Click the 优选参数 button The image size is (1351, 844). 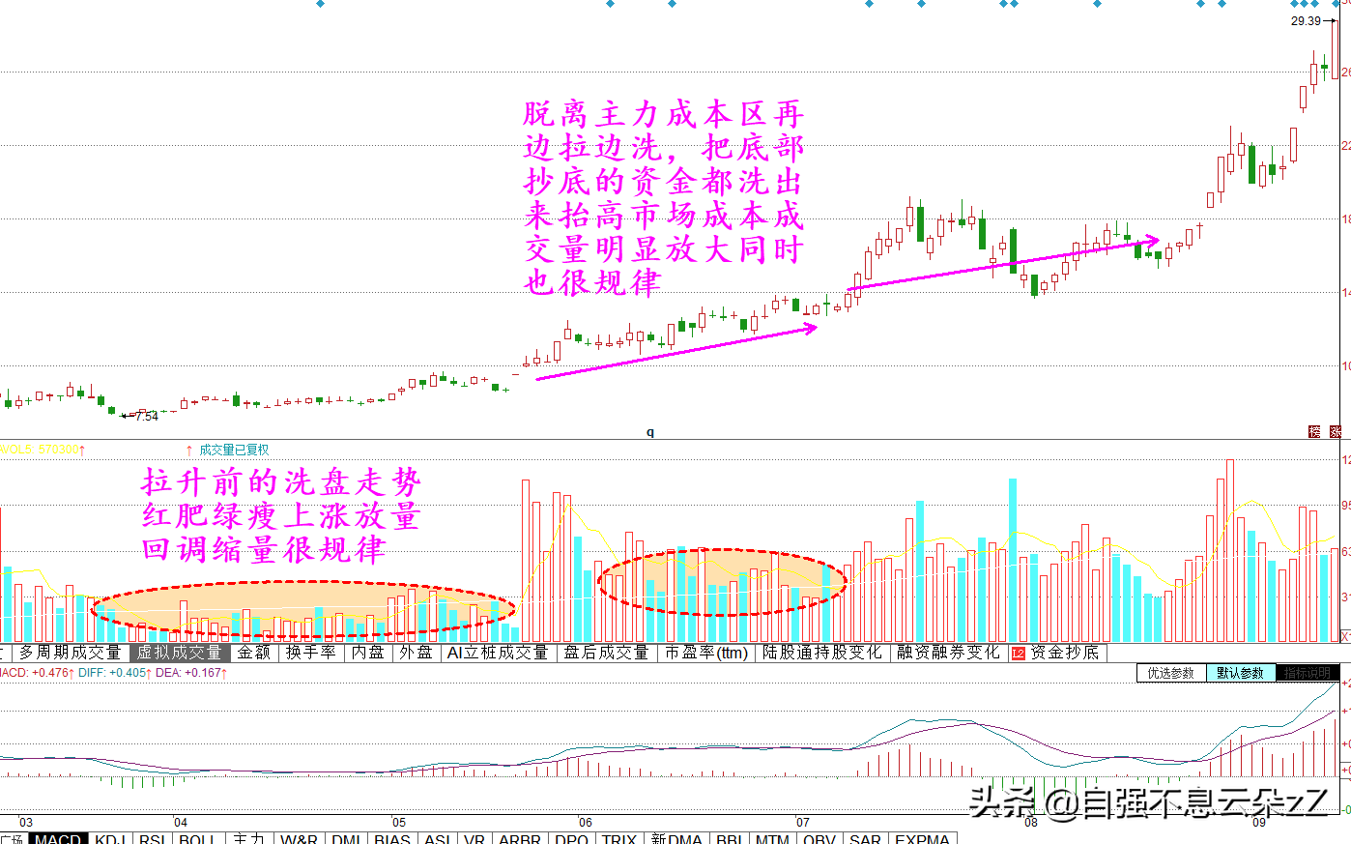[x=1171, y=673]
